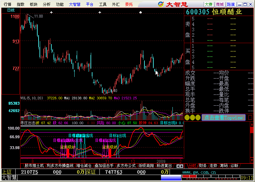Select the 分时 tab
The image size is (255, 182).
click(x=192, y=166)
